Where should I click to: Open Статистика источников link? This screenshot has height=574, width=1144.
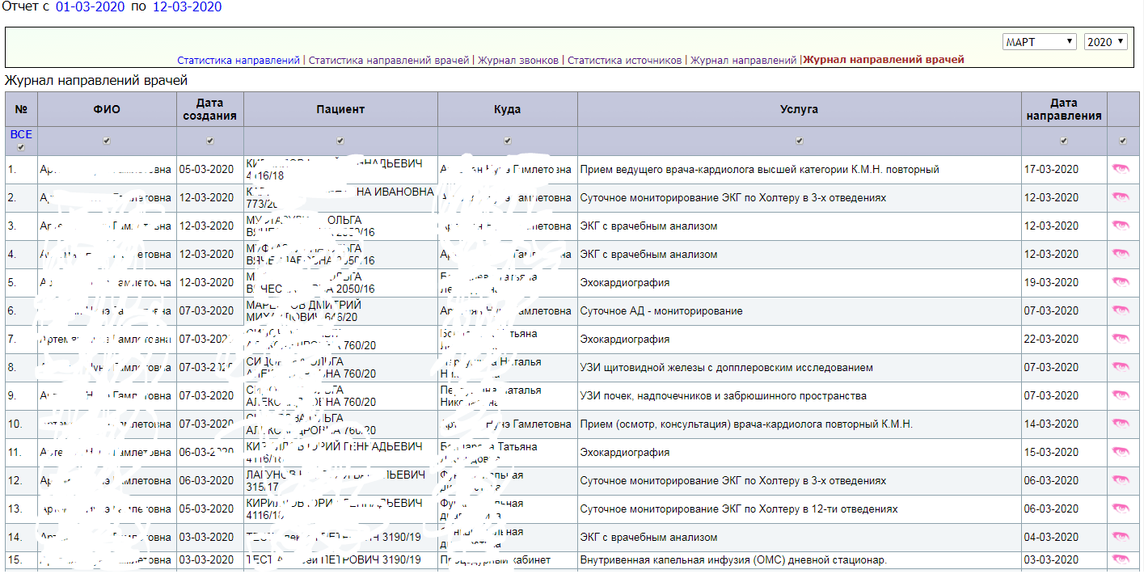point(624,60)
